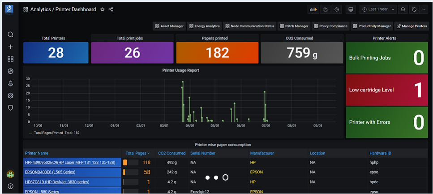Cycle view mode with the monitor icon
Screen dimensions: 433x194
click(x=351, y=9)
